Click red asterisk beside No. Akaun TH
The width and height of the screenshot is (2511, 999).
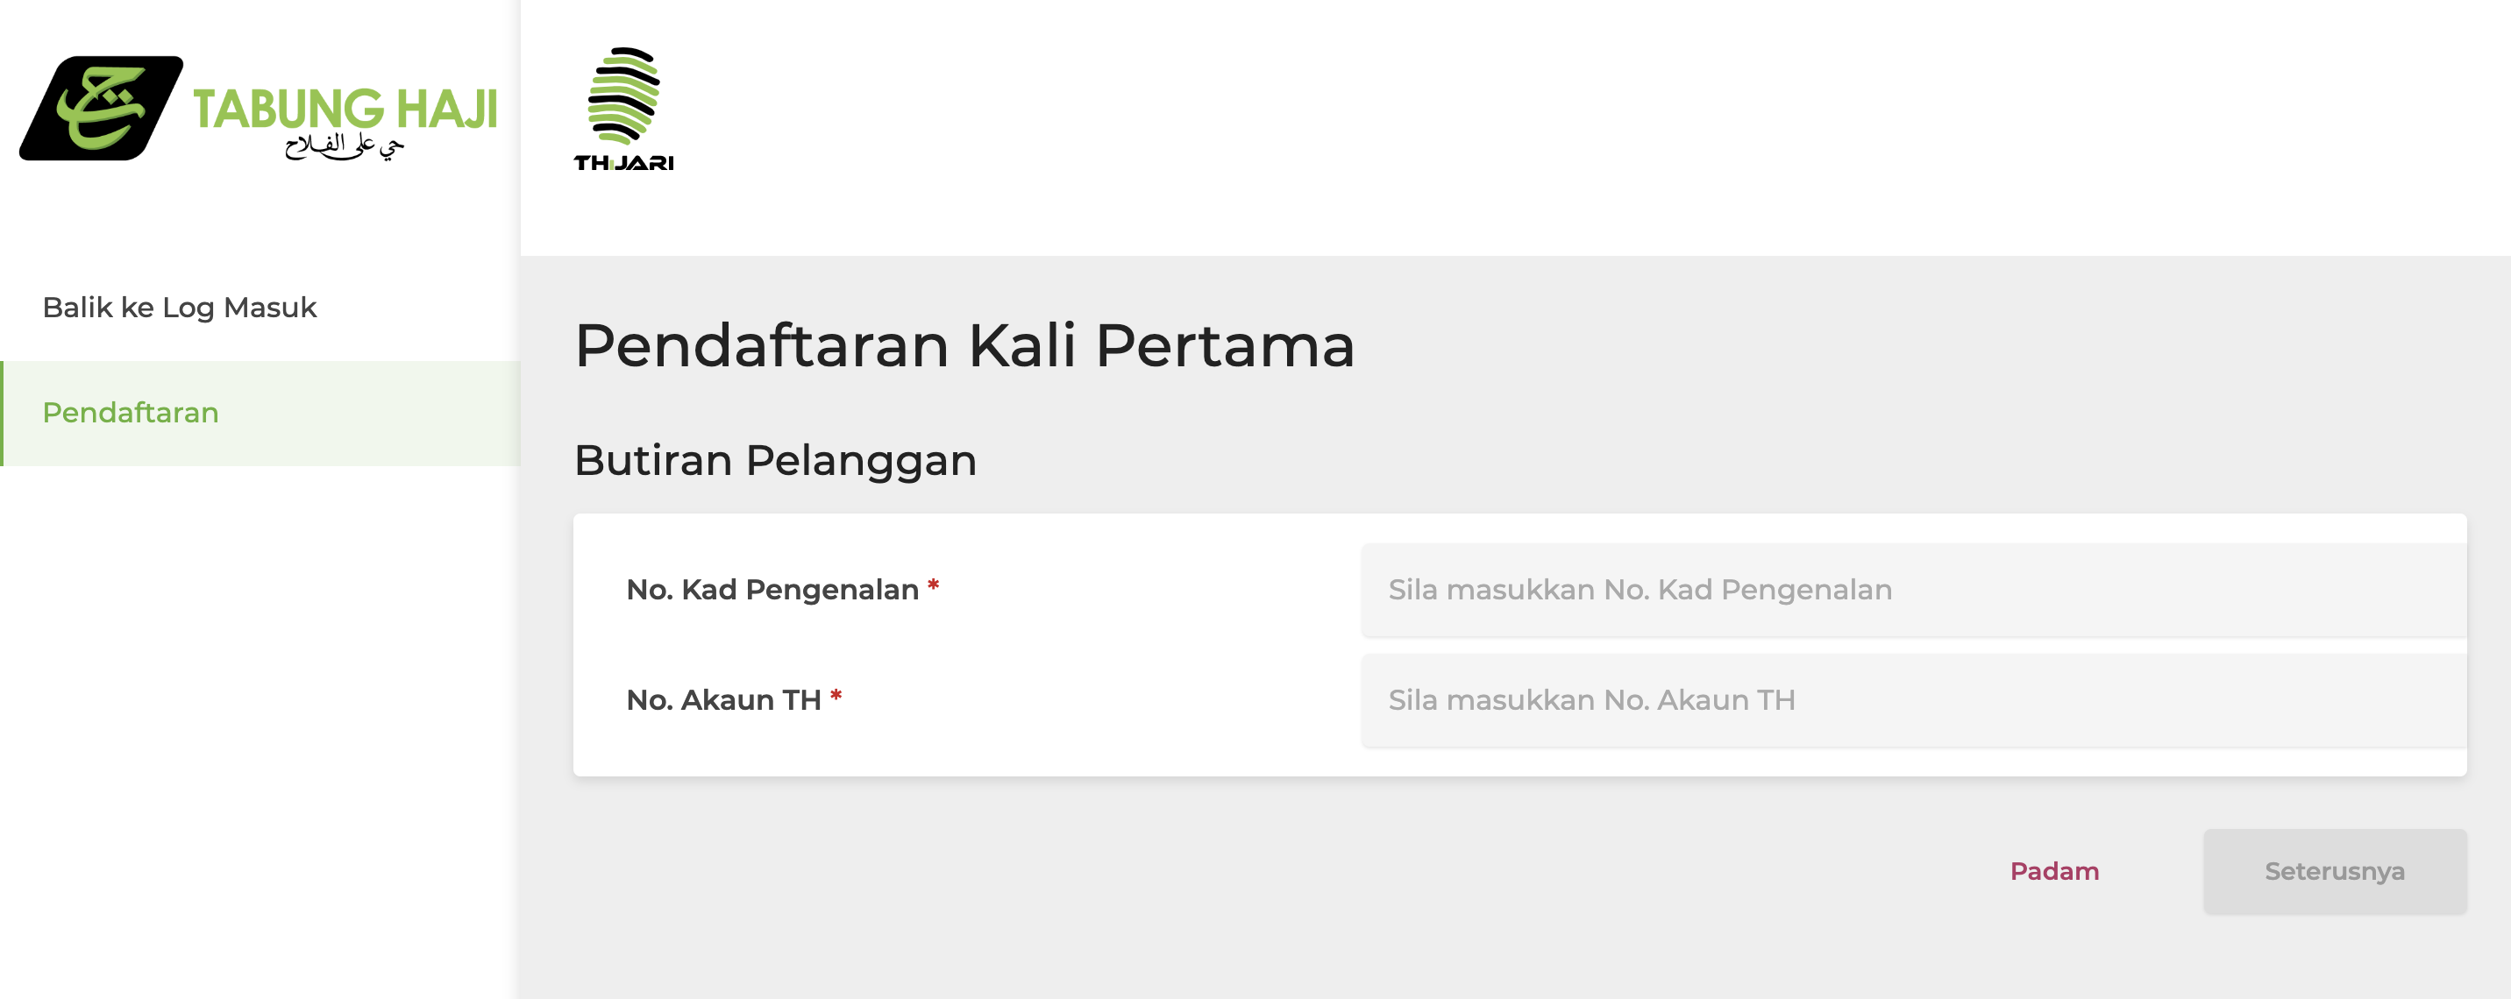836,696
